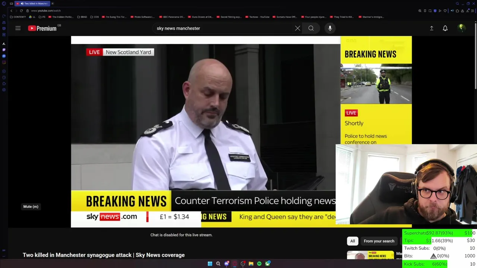This screenshot has height=268, width=477.
Task: Open the Xbox app from the taskbar
Action: 268,264
